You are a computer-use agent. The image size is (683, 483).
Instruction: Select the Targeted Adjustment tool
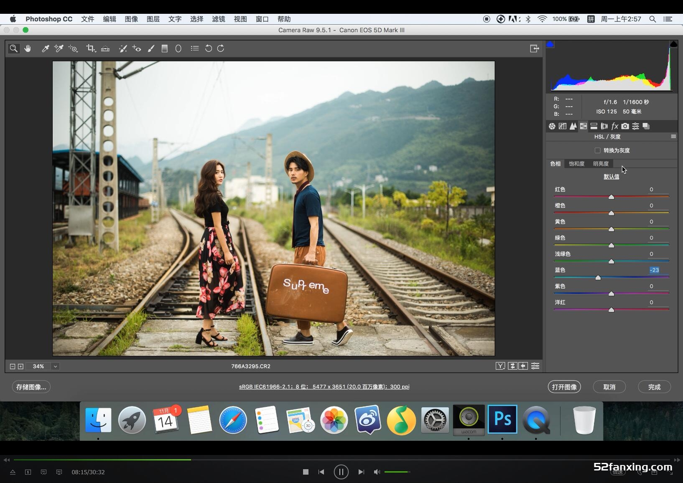[74, 49]
